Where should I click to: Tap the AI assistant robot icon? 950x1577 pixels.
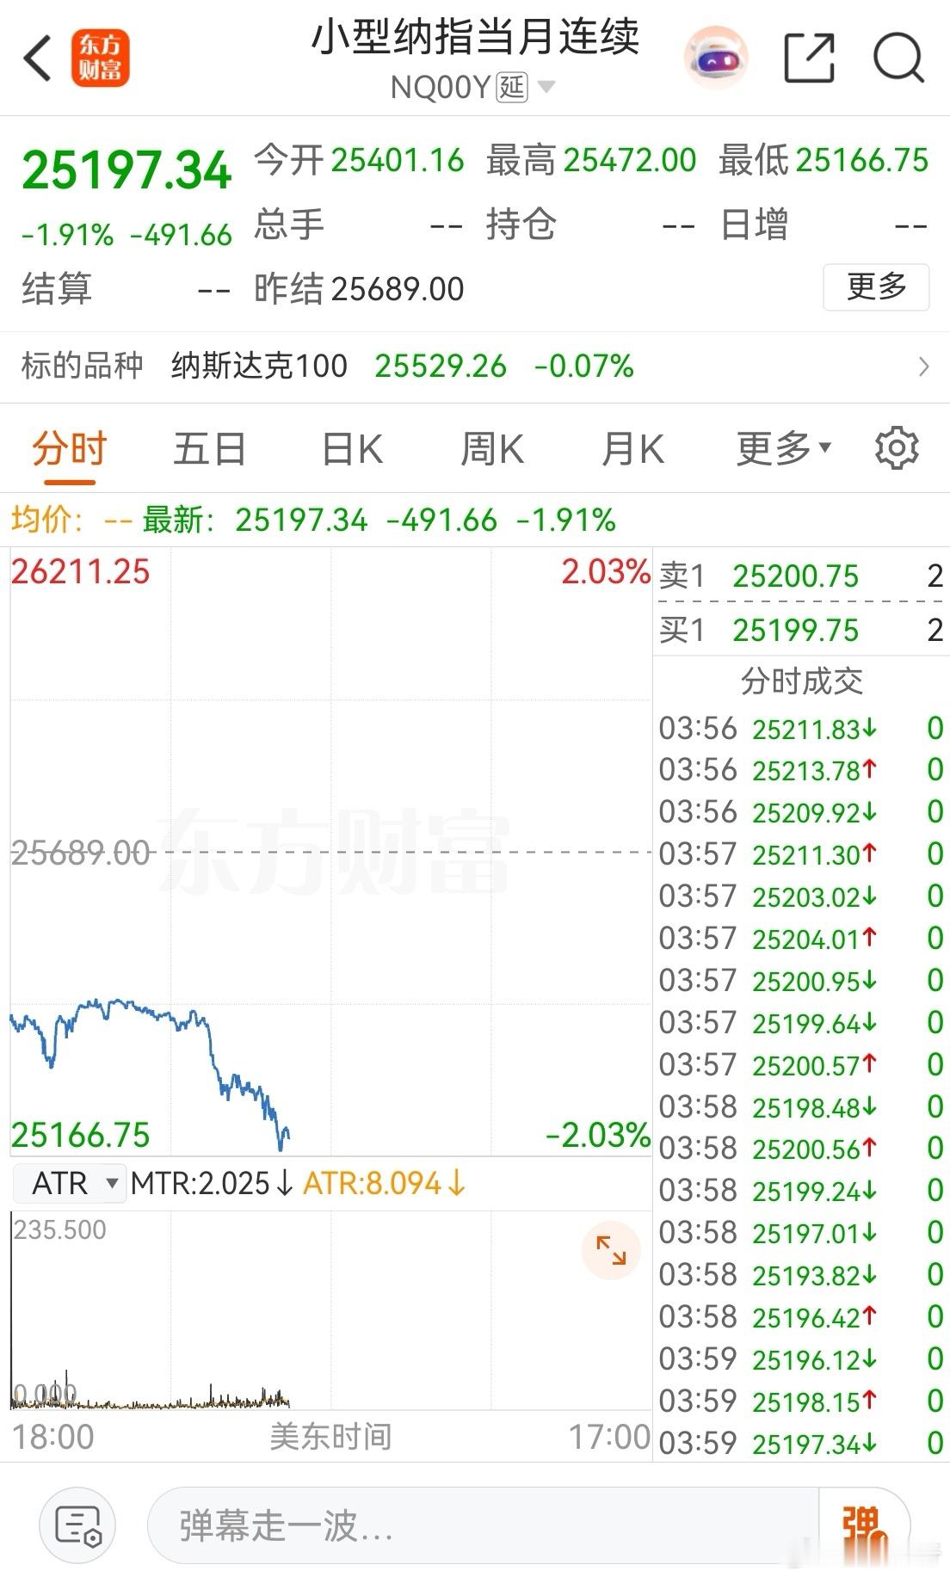pyautogui.click(x=717, y=56)
